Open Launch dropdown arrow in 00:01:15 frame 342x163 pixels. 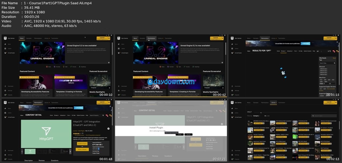(x=336, y=38)
